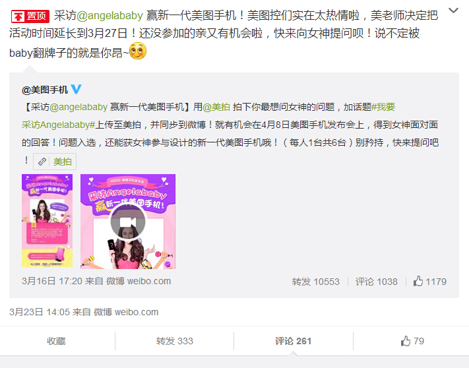Open @angelababy mention in the quoted post
469x368 pixels.
click(x=78, y=107)
